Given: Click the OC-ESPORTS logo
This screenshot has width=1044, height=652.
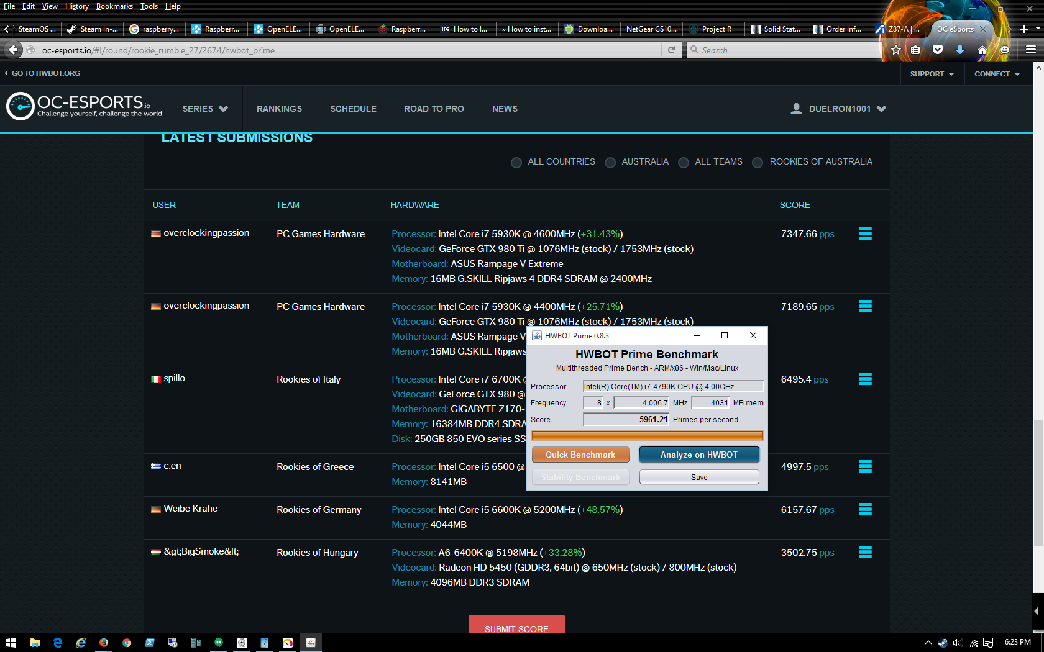Looking at the screenshot, I should point(84,106).
